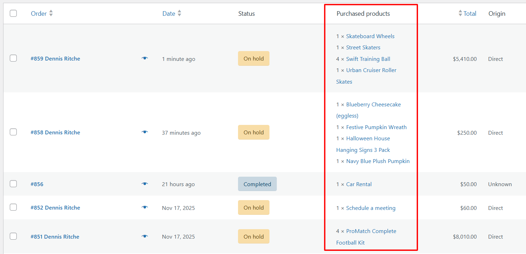Click the Completed status badge for #856
526x254 pixels.
(257, 184)
